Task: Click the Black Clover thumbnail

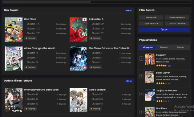Action: [150, 77]
